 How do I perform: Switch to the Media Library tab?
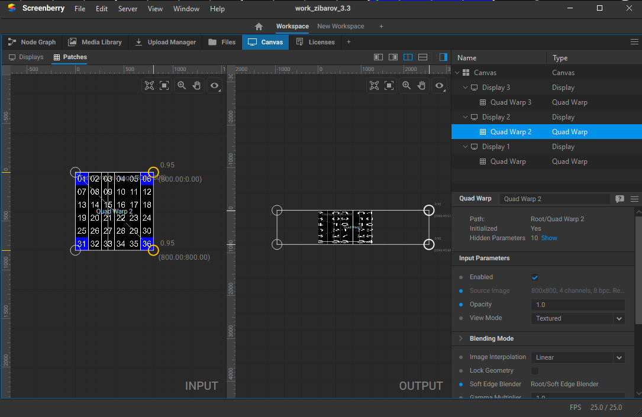(95, 42)
